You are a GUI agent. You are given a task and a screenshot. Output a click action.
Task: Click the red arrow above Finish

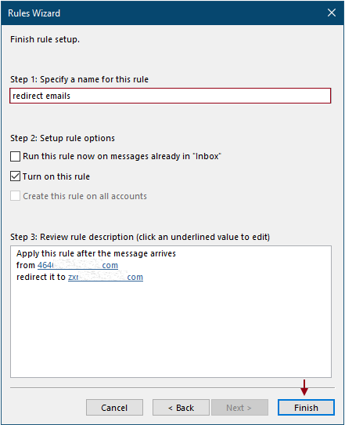(x=304, y=387)
